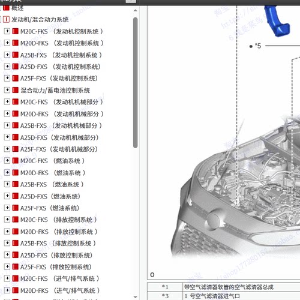Open A25D-FXS (发动机控制系统) entry
300x300 pixels.
61,67
